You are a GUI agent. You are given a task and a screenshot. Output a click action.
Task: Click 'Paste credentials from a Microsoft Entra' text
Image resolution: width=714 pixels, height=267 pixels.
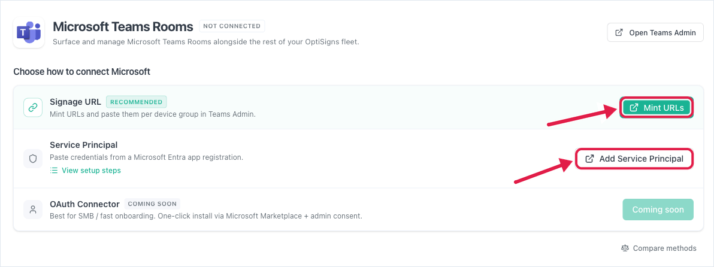point(147,158)
